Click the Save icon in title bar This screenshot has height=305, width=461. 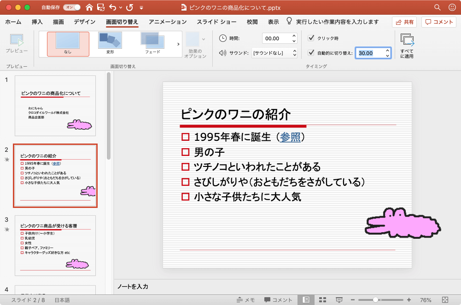pyautogui.click(x=101, y=7)
